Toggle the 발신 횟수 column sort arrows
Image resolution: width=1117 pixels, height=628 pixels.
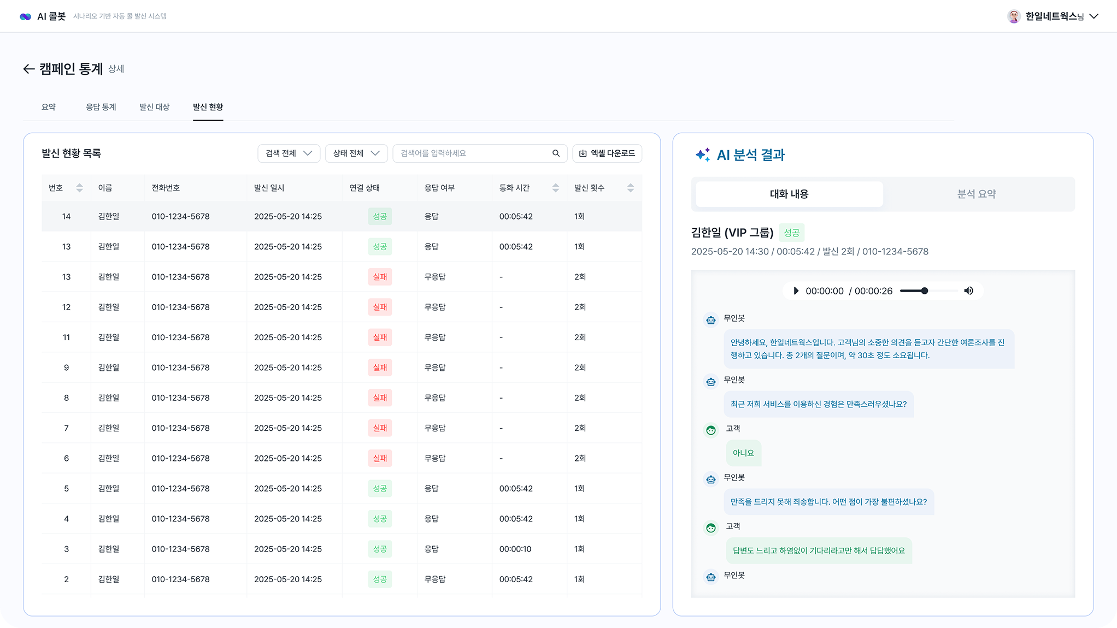631,187
